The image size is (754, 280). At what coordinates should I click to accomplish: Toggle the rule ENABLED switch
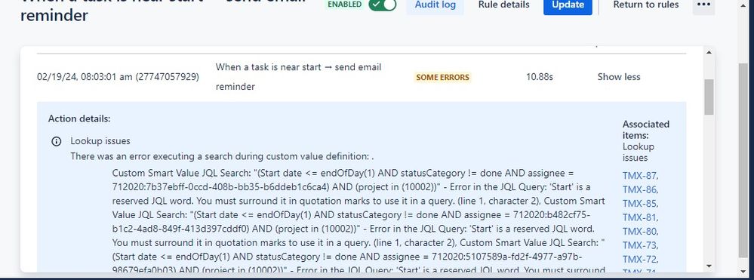pyautogui.click(x=383, y=5)
